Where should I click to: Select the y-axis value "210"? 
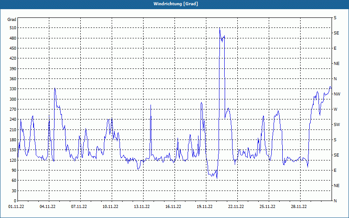13,129
